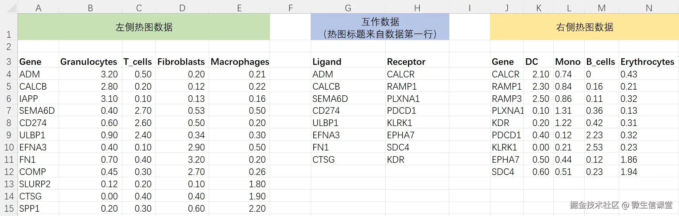Select the Receptor header cell
This screenshot has height=216, width=679.
tap(406, 62)
